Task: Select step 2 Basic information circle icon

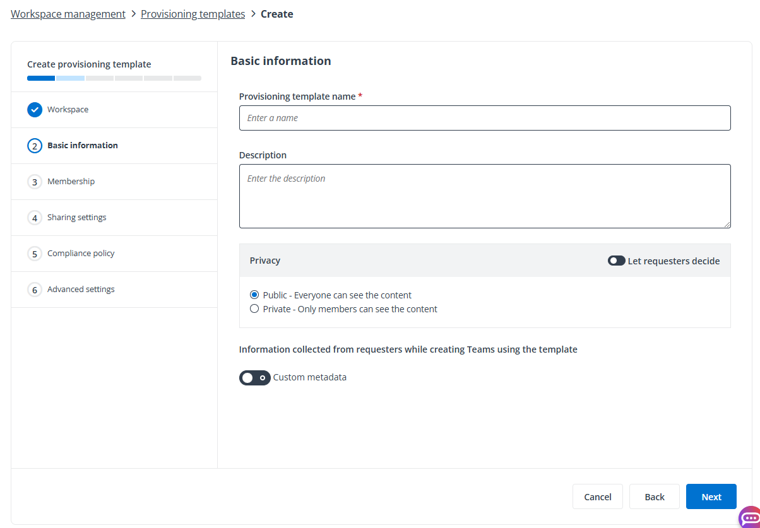Action: point(35,145)
